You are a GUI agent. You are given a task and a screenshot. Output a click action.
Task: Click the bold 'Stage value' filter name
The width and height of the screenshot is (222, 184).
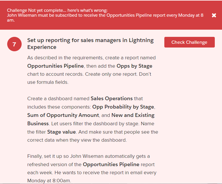tap(61, 132)
